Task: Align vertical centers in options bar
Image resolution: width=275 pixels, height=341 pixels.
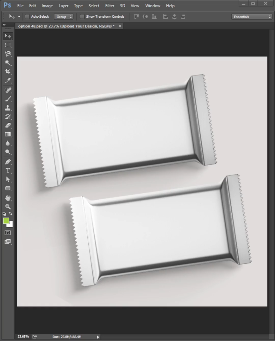Action: [145, 16]
